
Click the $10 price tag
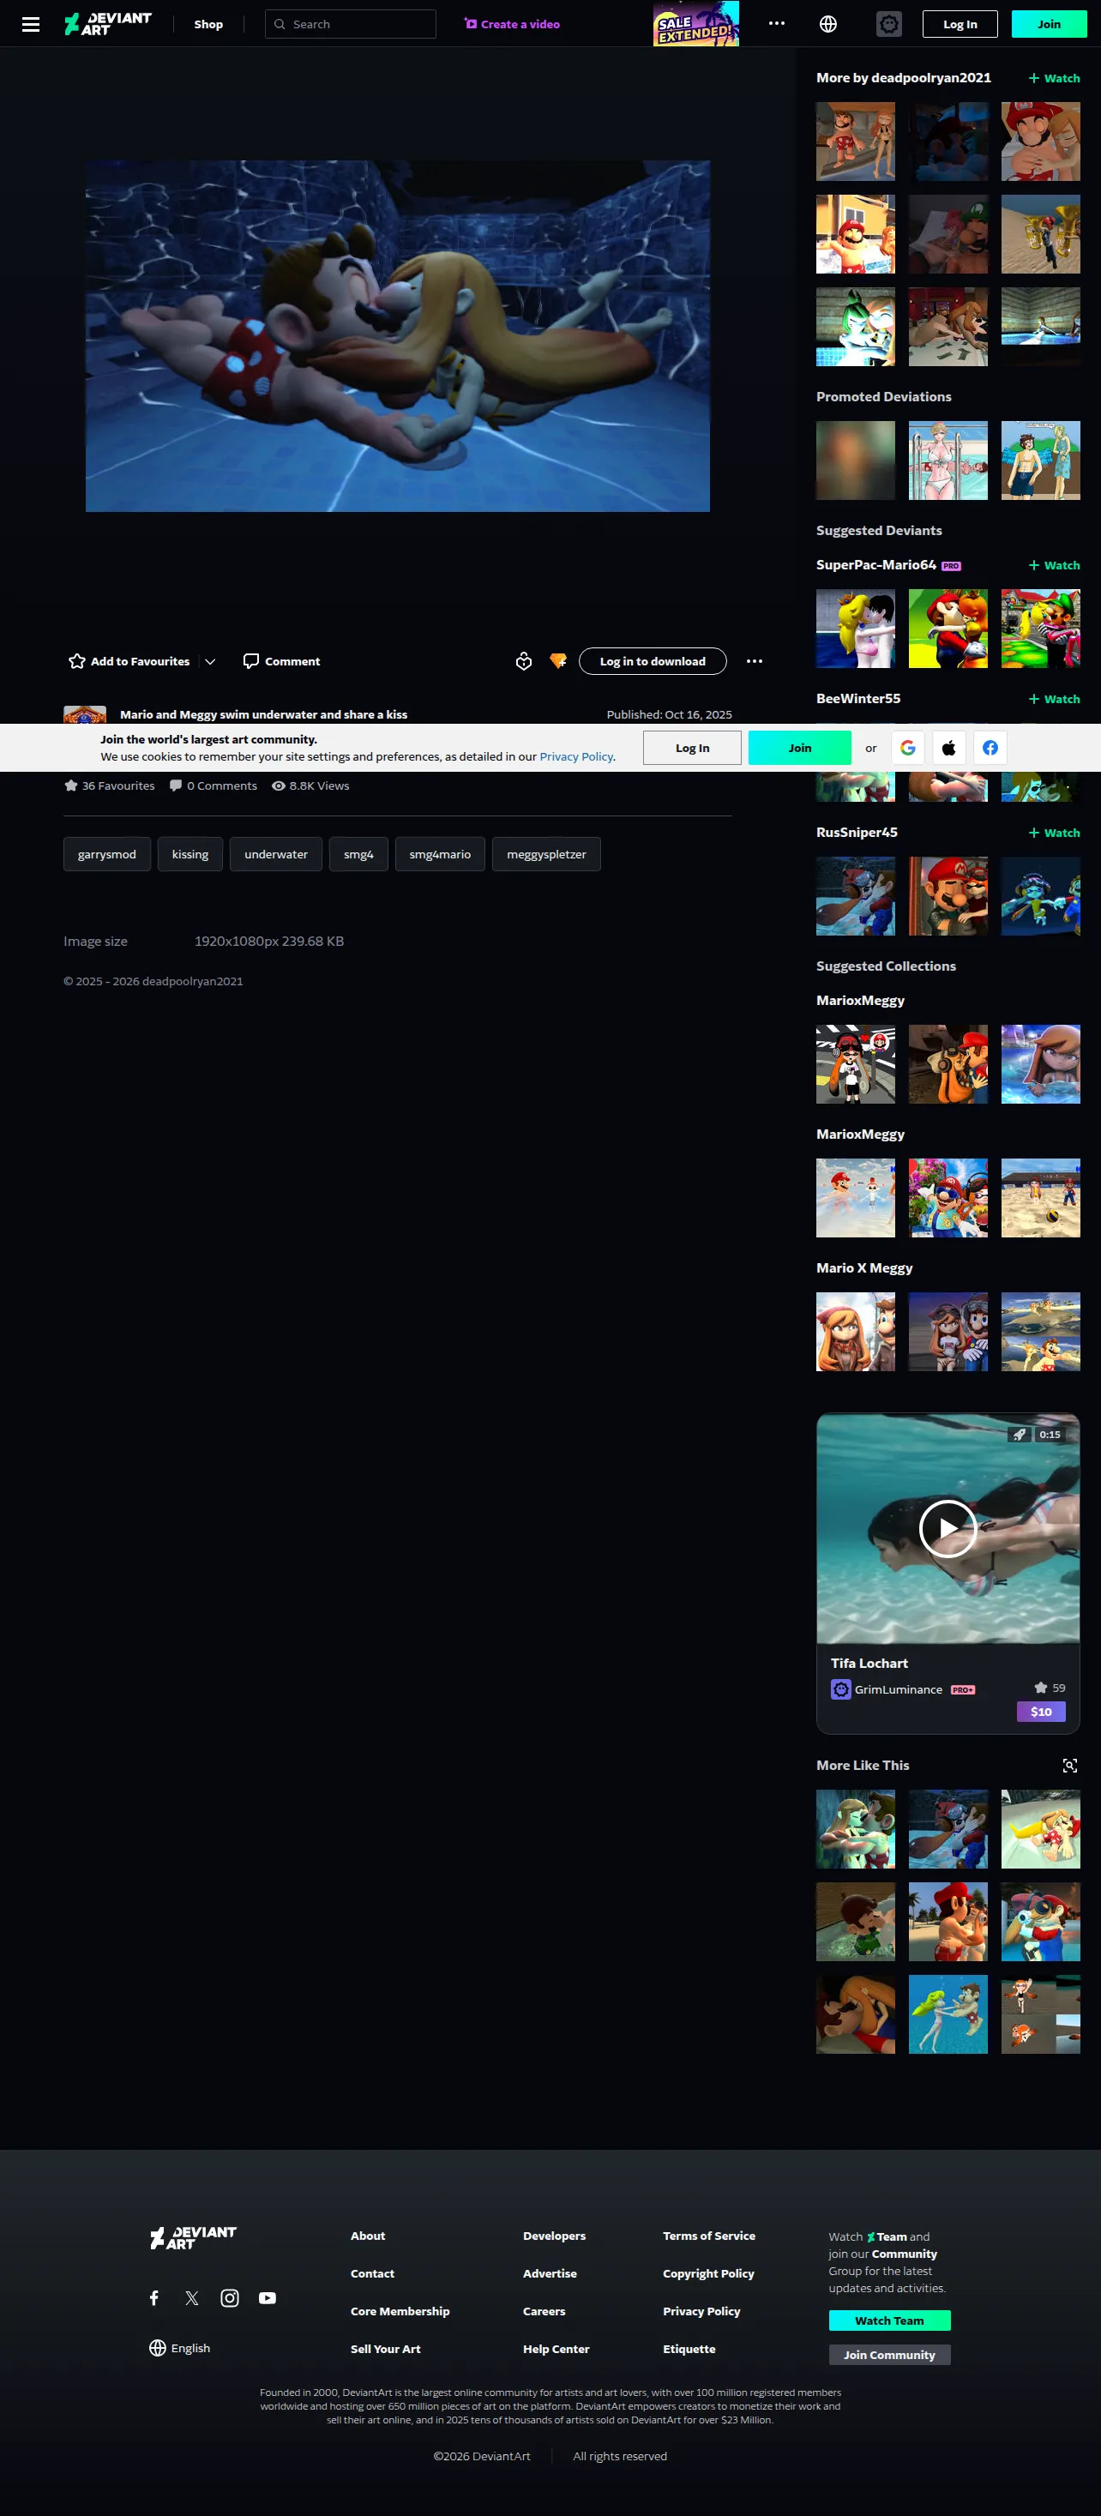pyautogui.click(x=1042, y=1712)
